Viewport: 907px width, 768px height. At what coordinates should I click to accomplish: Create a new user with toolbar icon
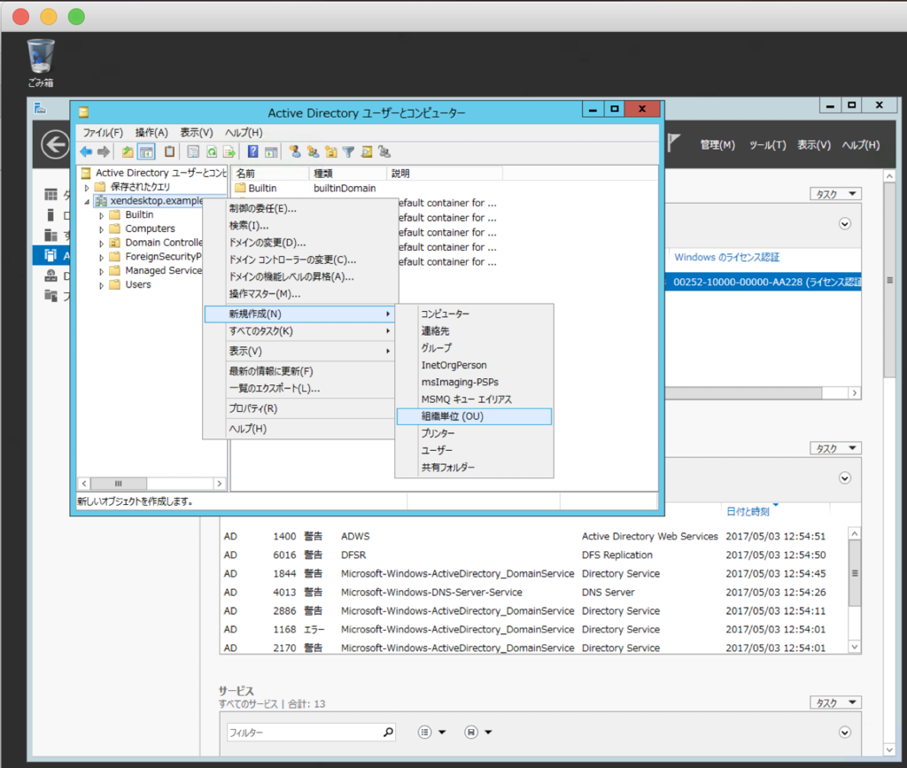click(295, 151)
